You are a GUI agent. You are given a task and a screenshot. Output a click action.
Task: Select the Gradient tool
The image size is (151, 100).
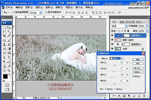(9, 48)
